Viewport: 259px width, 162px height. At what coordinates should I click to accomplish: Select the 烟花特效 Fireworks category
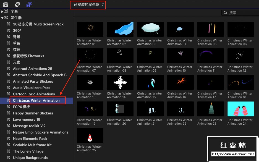pos(28,56)
